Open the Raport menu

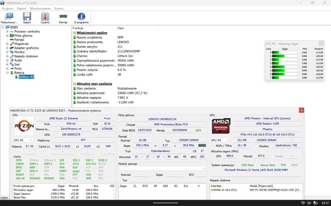tap(22, 8)
